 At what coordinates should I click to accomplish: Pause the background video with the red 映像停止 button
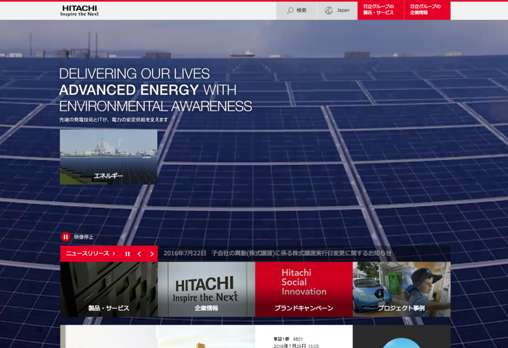click(x=65, y=237)
